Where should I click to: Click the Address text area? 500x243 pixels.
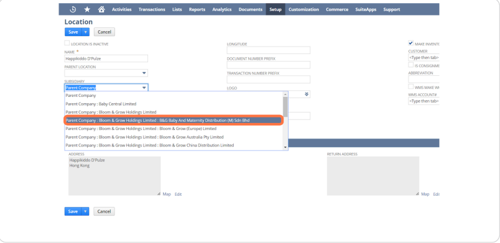pos(114,176)
